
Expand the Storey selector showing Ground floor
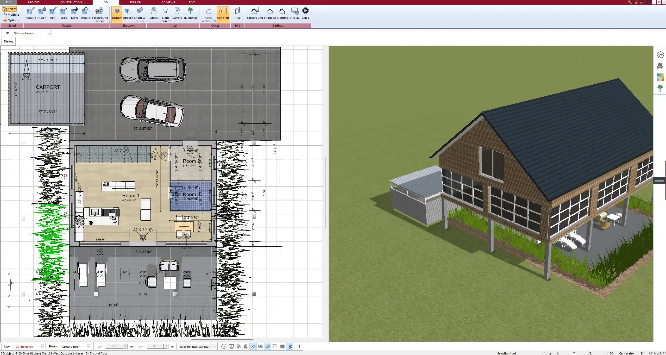[88, 346]
